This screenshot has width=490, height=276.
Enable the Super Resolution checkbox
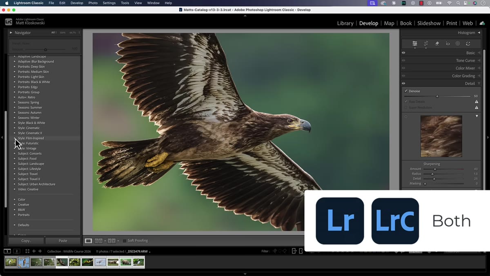(406, 108)
